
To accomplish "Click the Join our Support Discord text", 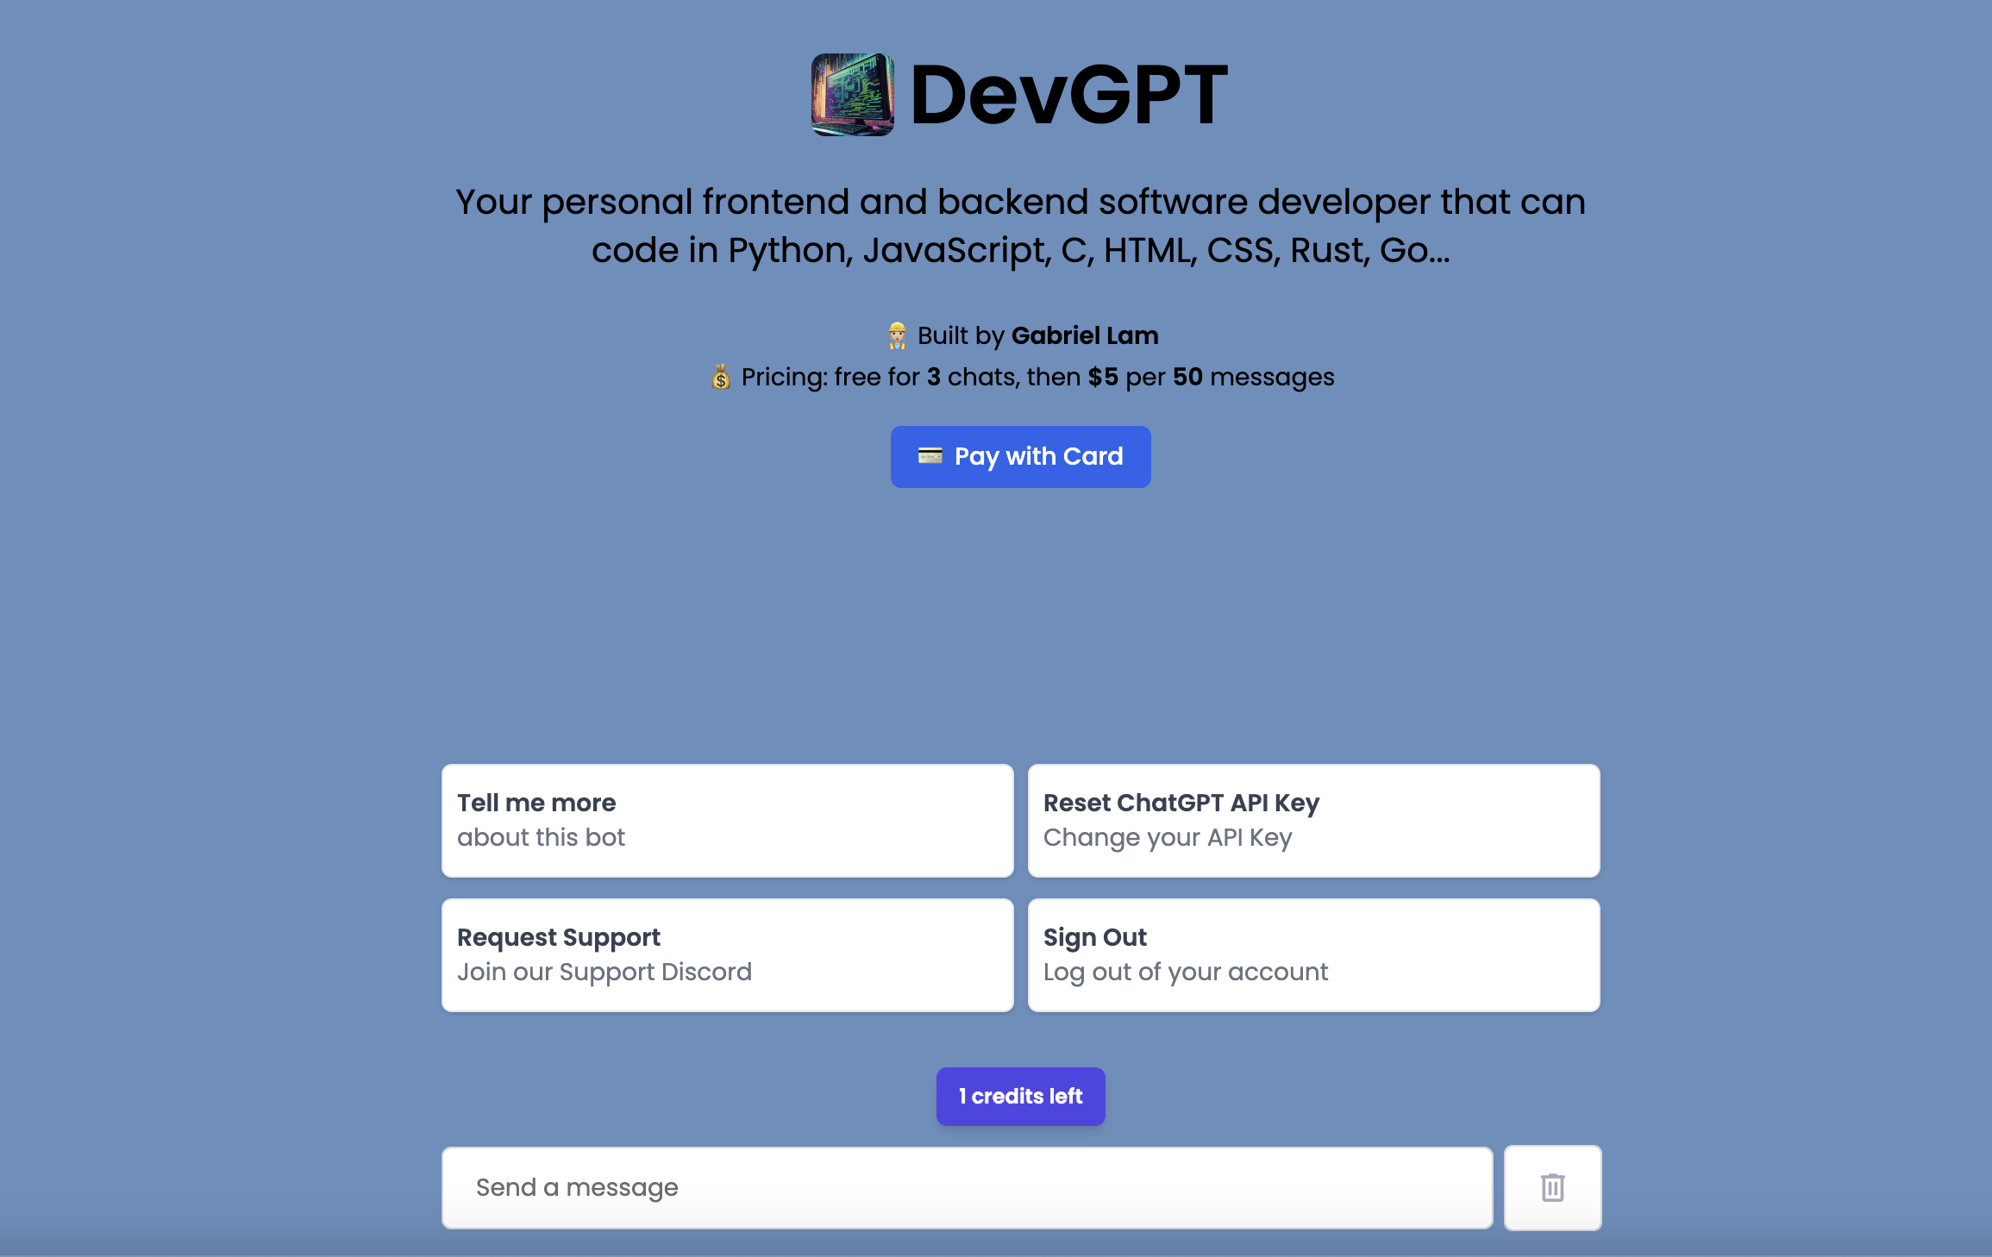I will (x=604, y=972).
